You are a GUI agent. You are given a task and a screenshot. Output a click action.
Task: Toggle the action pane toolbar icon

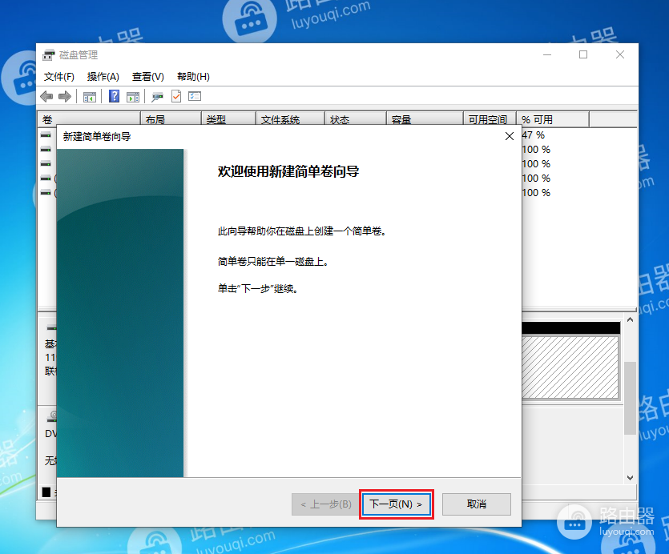[x=133, y=97]
